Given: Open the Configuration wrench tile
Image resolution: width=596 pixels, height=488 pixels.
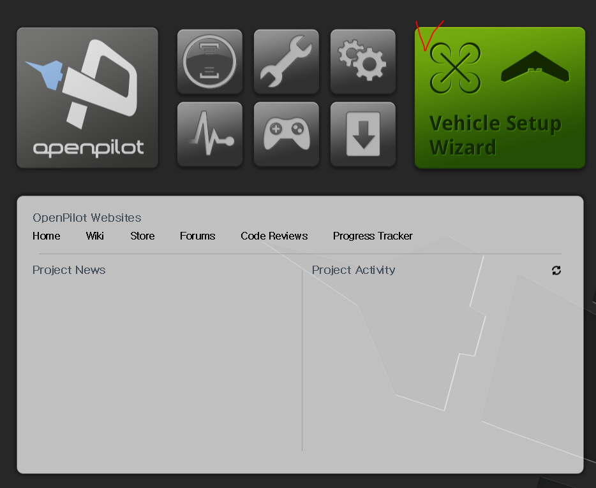Looking at the screenshot, I should tap(287, 61).
